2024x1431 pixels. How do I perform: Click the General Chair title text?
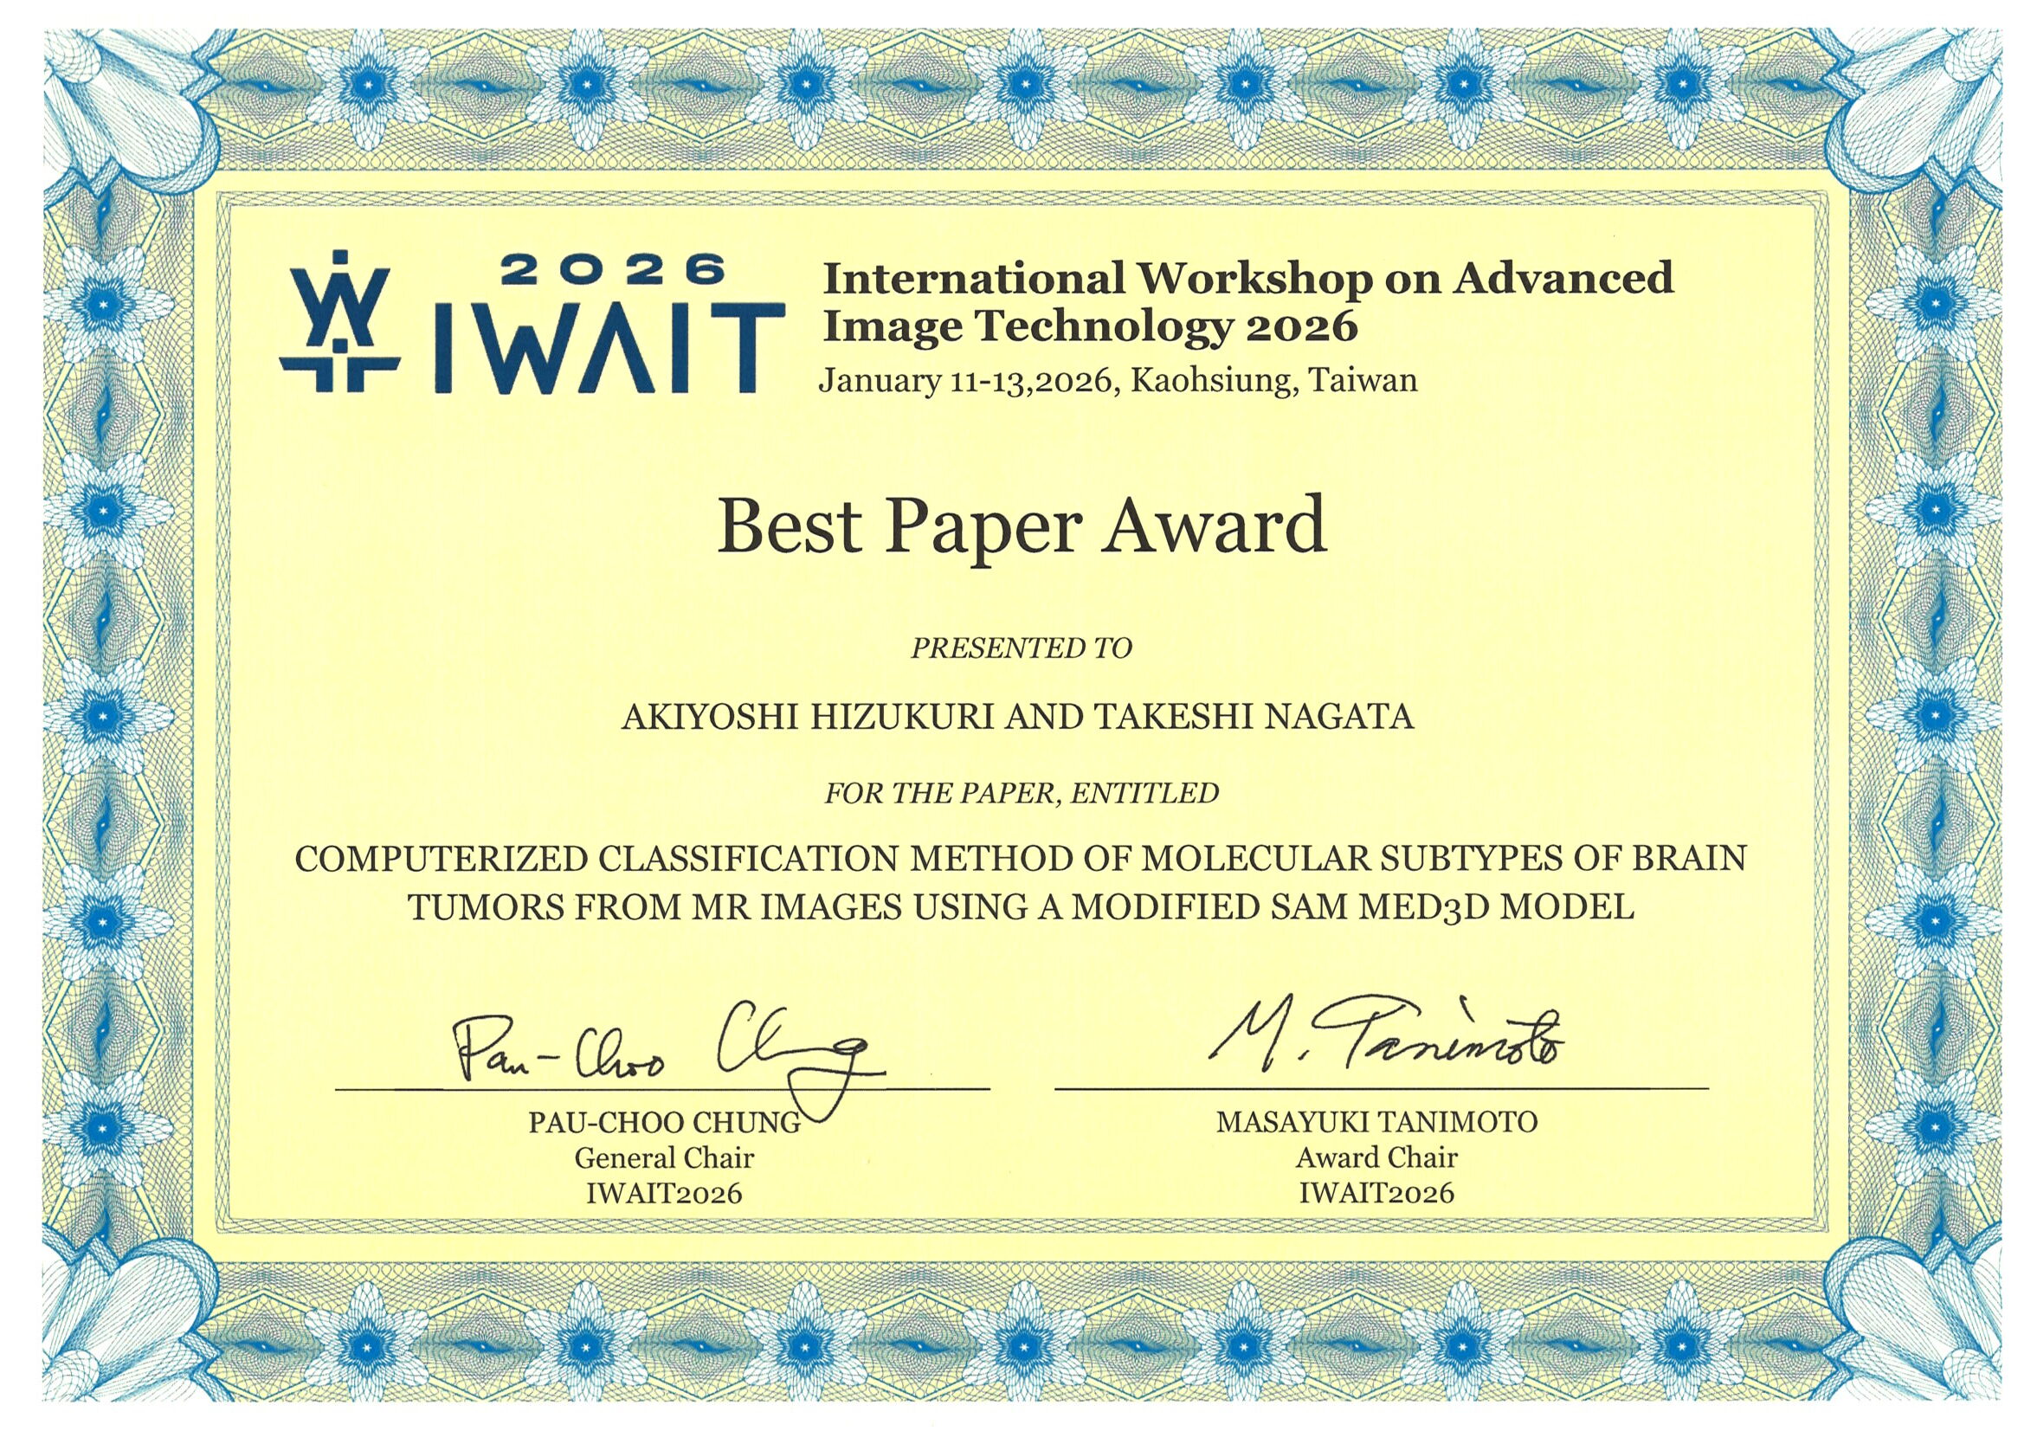click(x=664, y=1157)
